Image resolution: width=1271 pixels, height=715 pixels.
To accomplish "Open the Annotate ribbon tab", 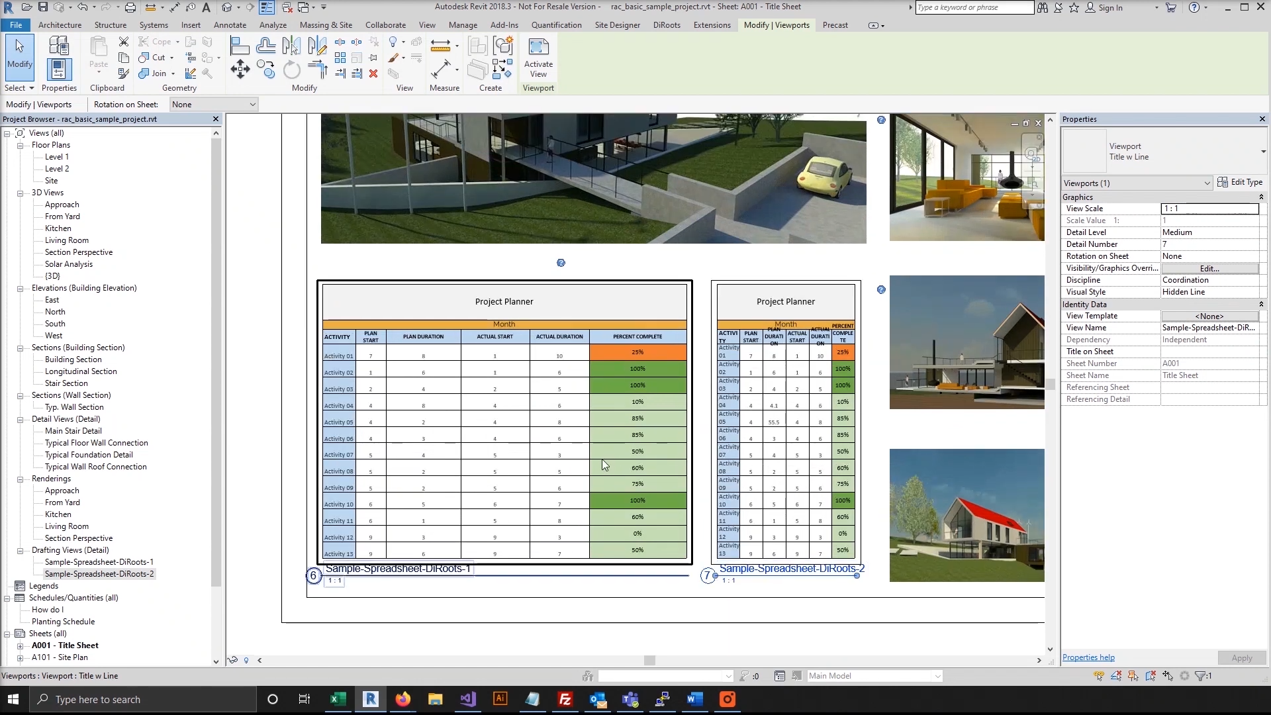I will (230, 25).
